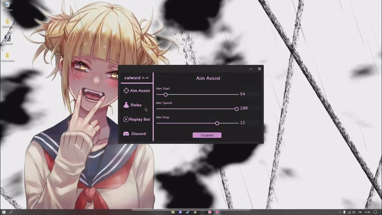
Task: Open Steam from the taskbar
Action: (188, 212)
